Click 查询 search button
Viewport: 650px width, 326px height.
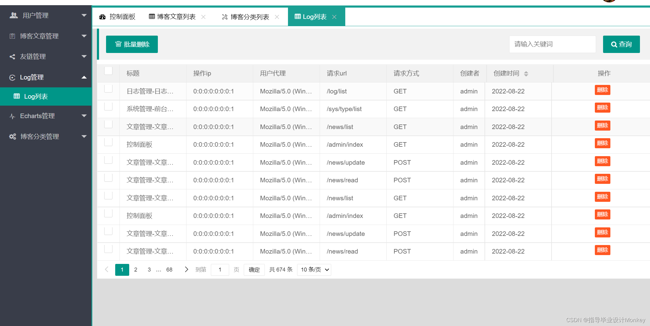pos(621,44)
